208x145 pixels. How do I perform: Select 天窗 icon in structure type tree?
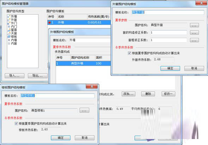pos(9,33)
